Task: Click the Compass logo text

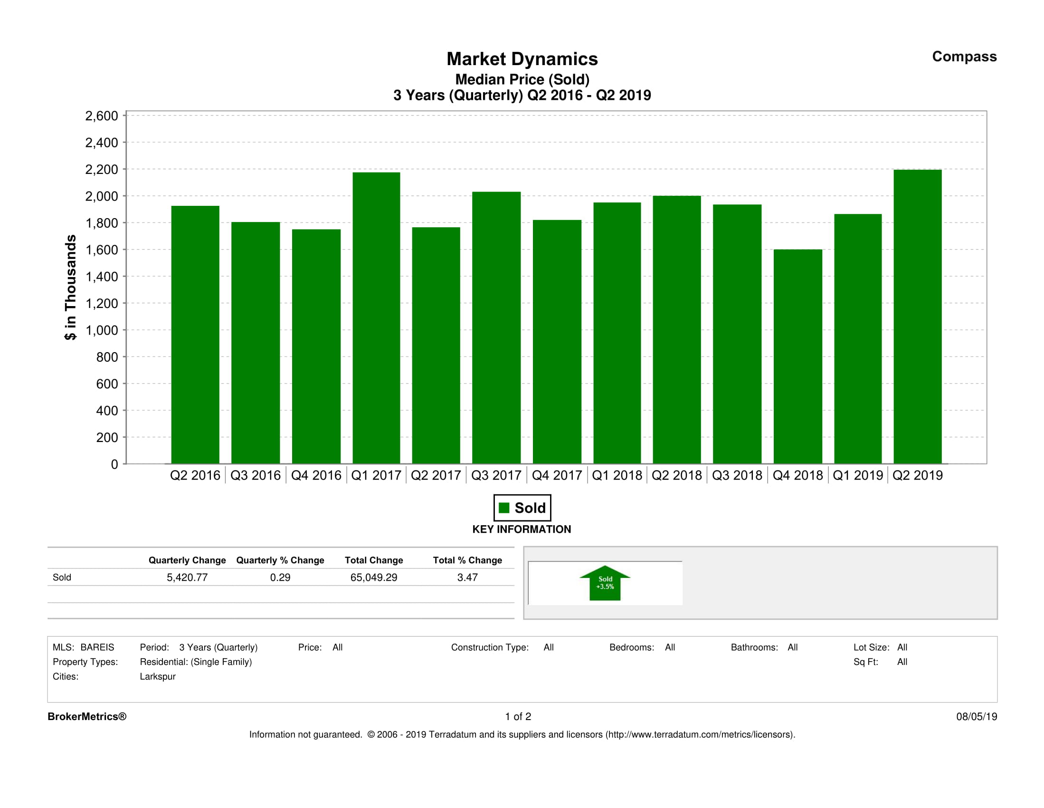Action: 964,57
